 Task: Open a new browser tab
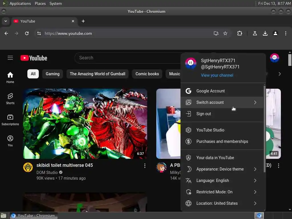coord(83,21)
